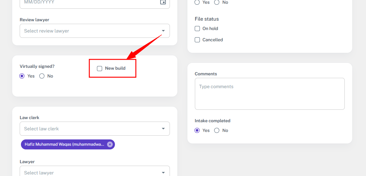
Task: Click the Review lawyer dropdown arrow
Action: pos(163,31)
